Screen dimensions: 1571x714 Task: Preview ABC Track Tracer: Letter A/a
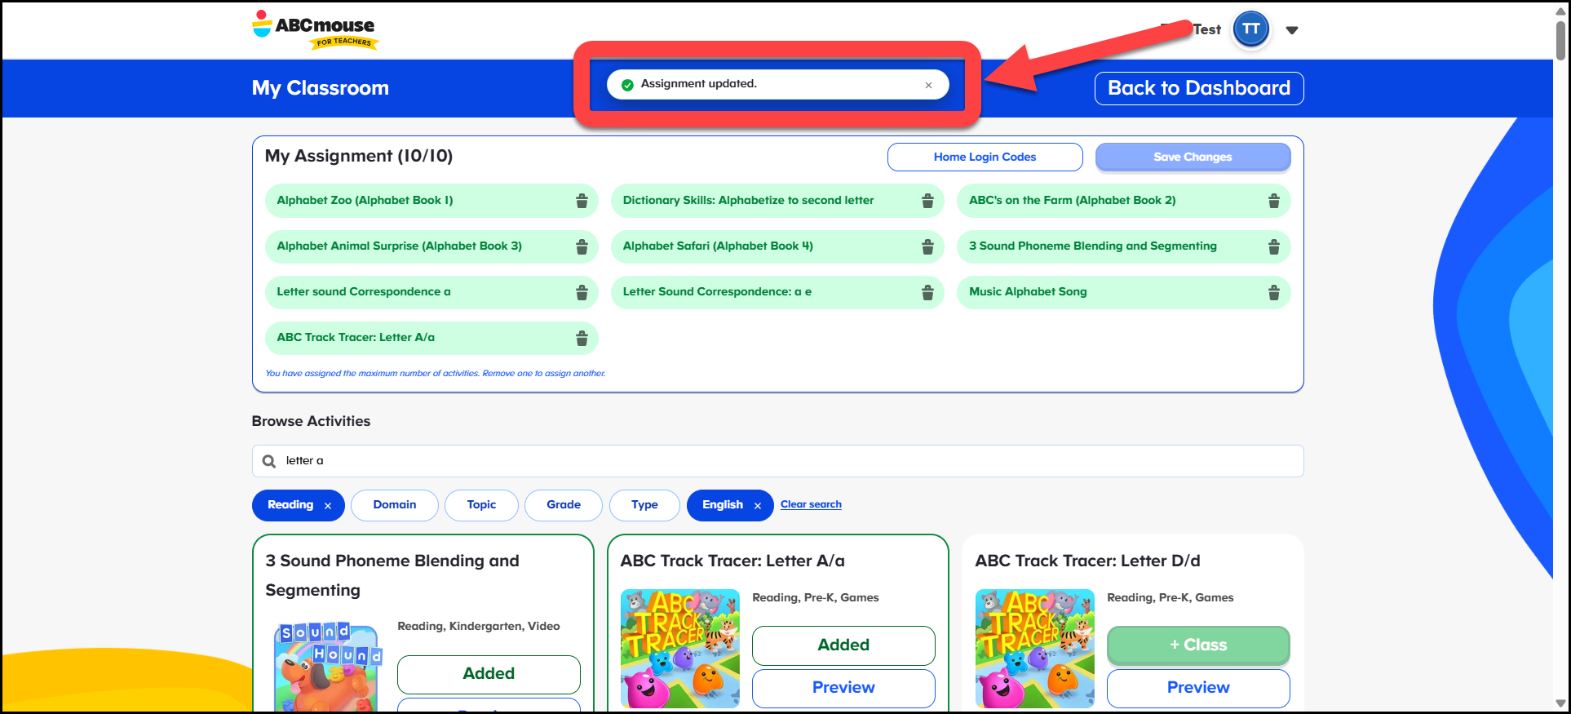point(843,688)
